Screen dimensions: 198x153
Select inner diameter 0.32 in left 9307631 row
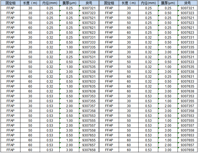coord(50,77)
